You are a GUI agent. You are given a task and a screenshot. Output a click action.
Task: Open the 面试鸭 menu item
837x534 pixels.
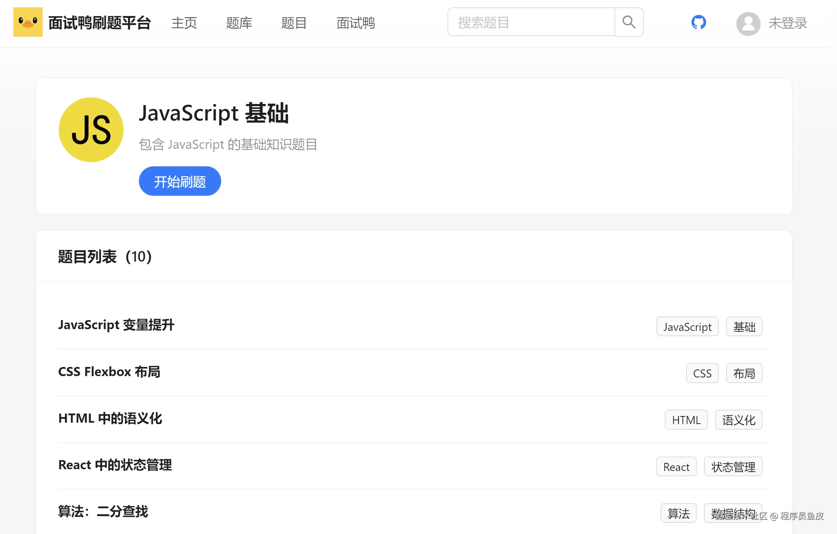pos(356,23)
